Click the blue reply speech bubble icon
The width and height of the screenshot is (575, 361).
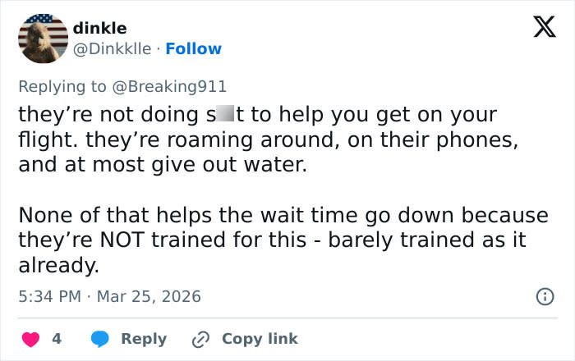100,338
